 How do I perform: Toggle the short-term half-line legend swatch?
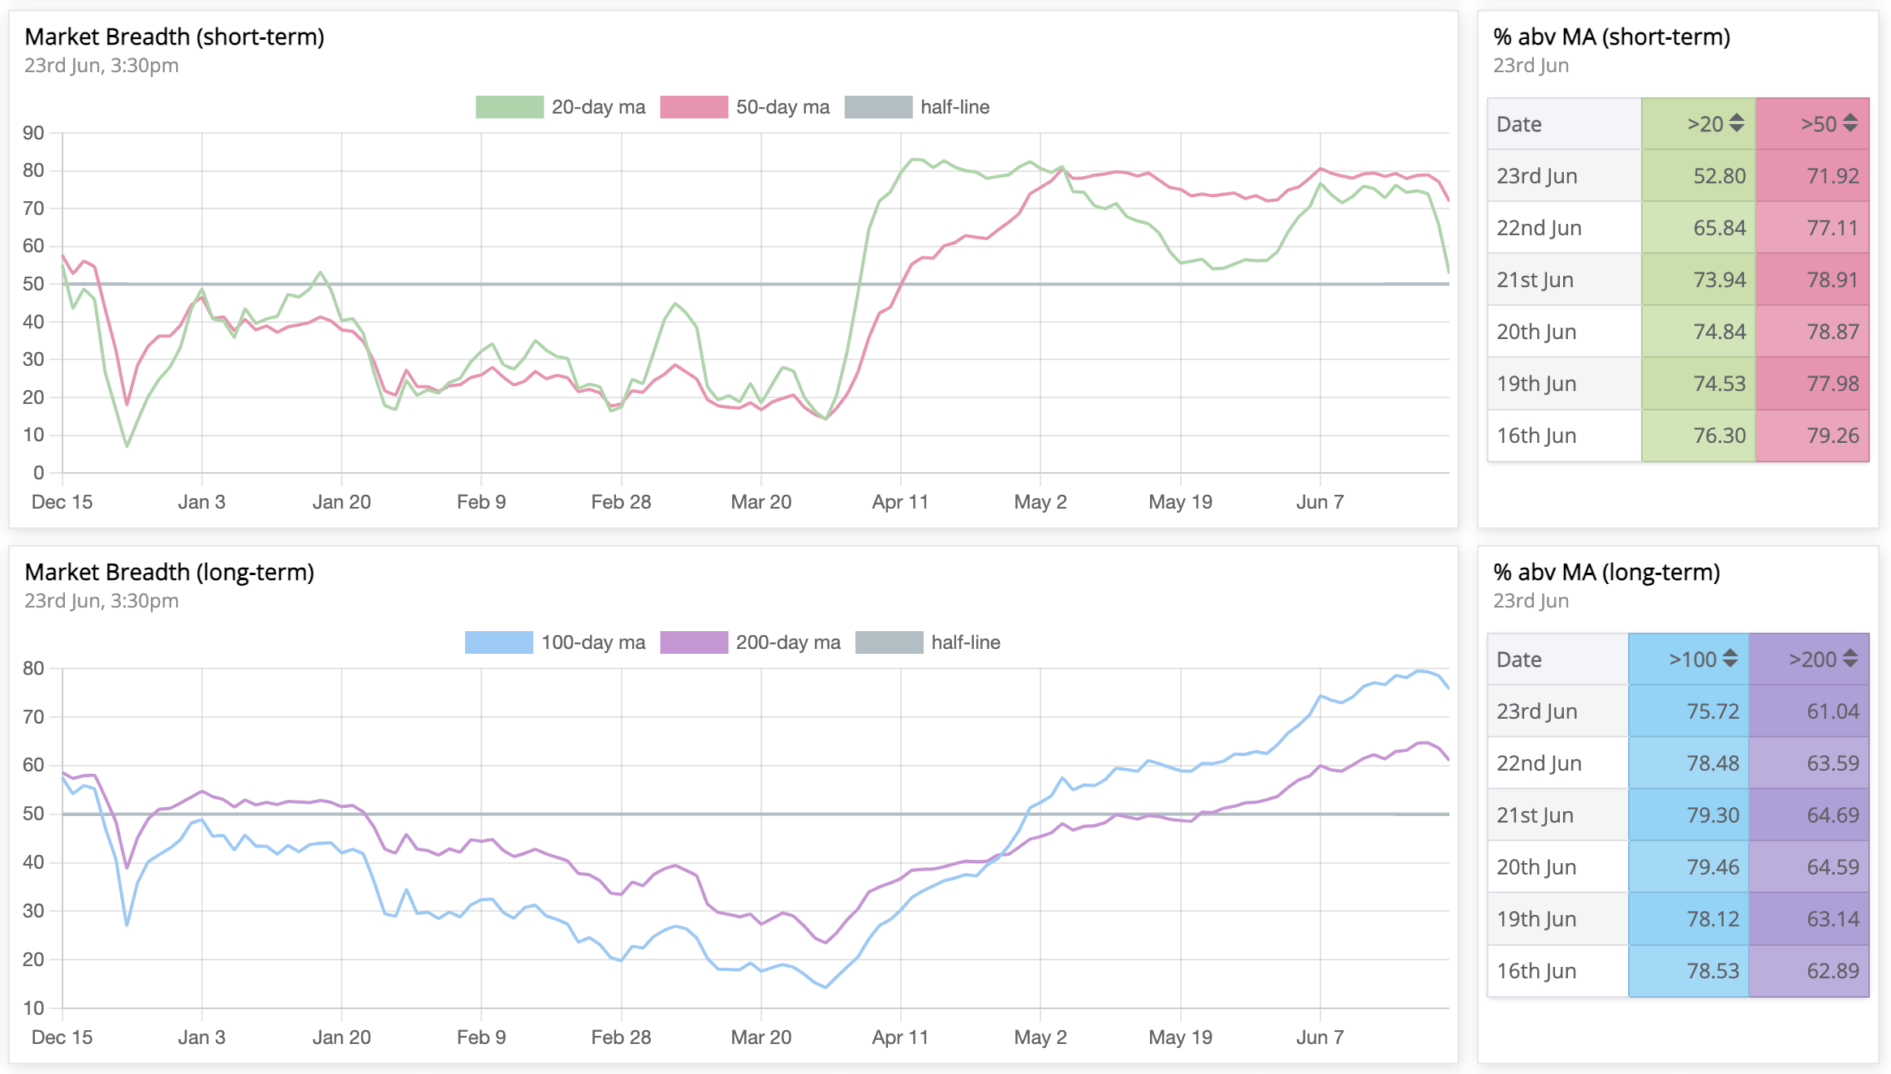878,107
